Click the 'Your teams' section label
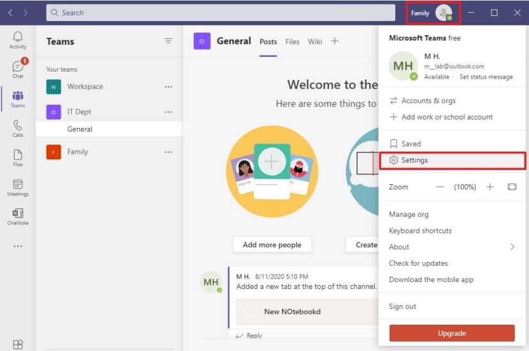The image size is (529, 351). [x=62, y=69]
